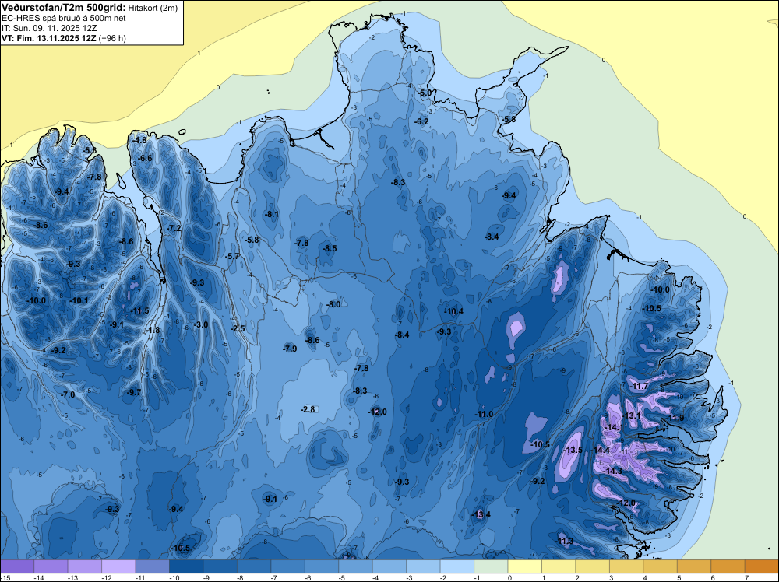Select the orange swatch between 6 and 7
The height and width of the screenshot is (582, 779).
pyautogui.click(x=728, y=566)
